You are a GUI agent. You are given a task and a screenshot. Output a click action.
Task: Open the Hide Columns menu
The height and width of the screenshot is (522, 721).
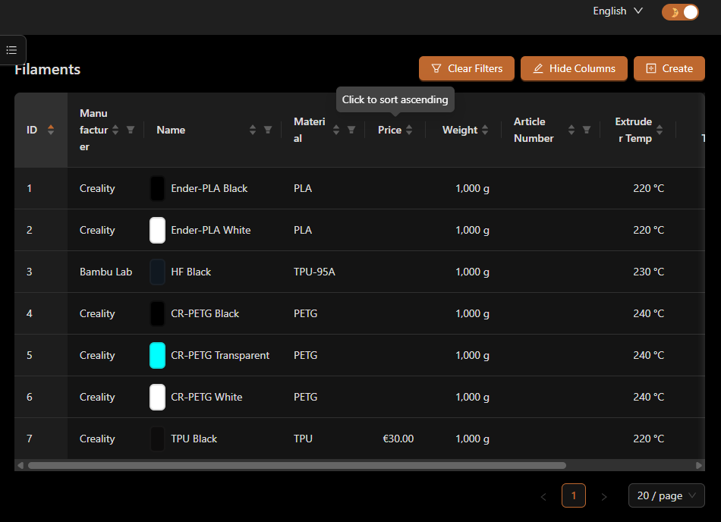pos(574,68)
